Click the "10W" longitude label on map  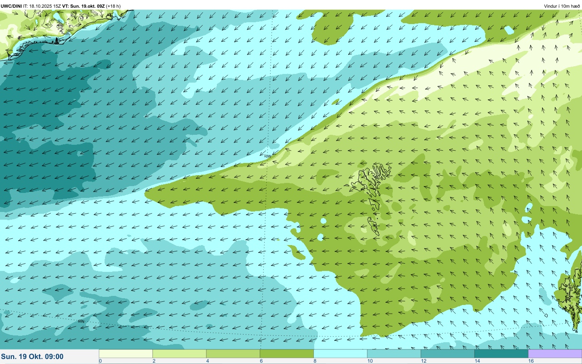(267, 156)
